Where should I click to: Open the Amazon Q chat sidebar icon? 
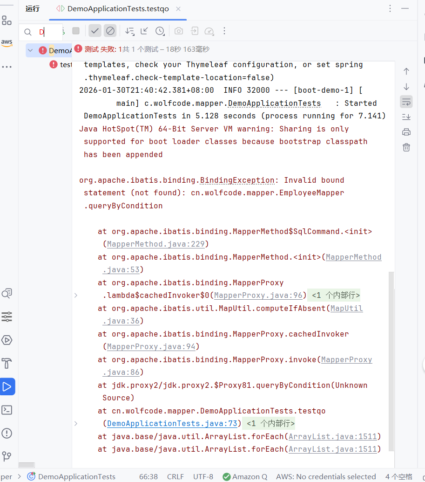pyautogui.click(x=7, y=294)
